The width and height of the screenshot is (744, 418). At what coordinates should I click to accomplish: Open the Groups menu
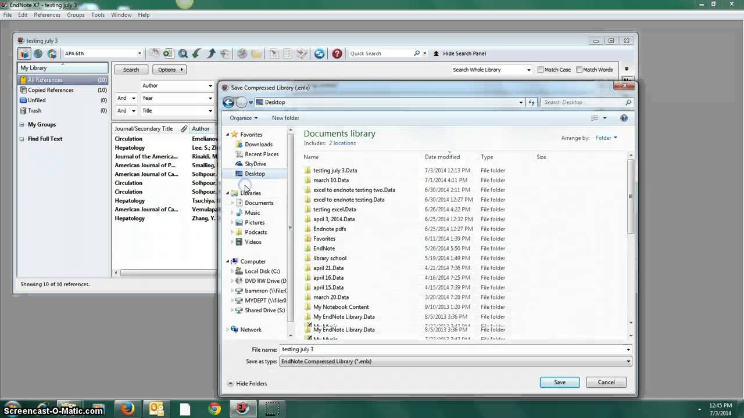[x=76, y=15]
